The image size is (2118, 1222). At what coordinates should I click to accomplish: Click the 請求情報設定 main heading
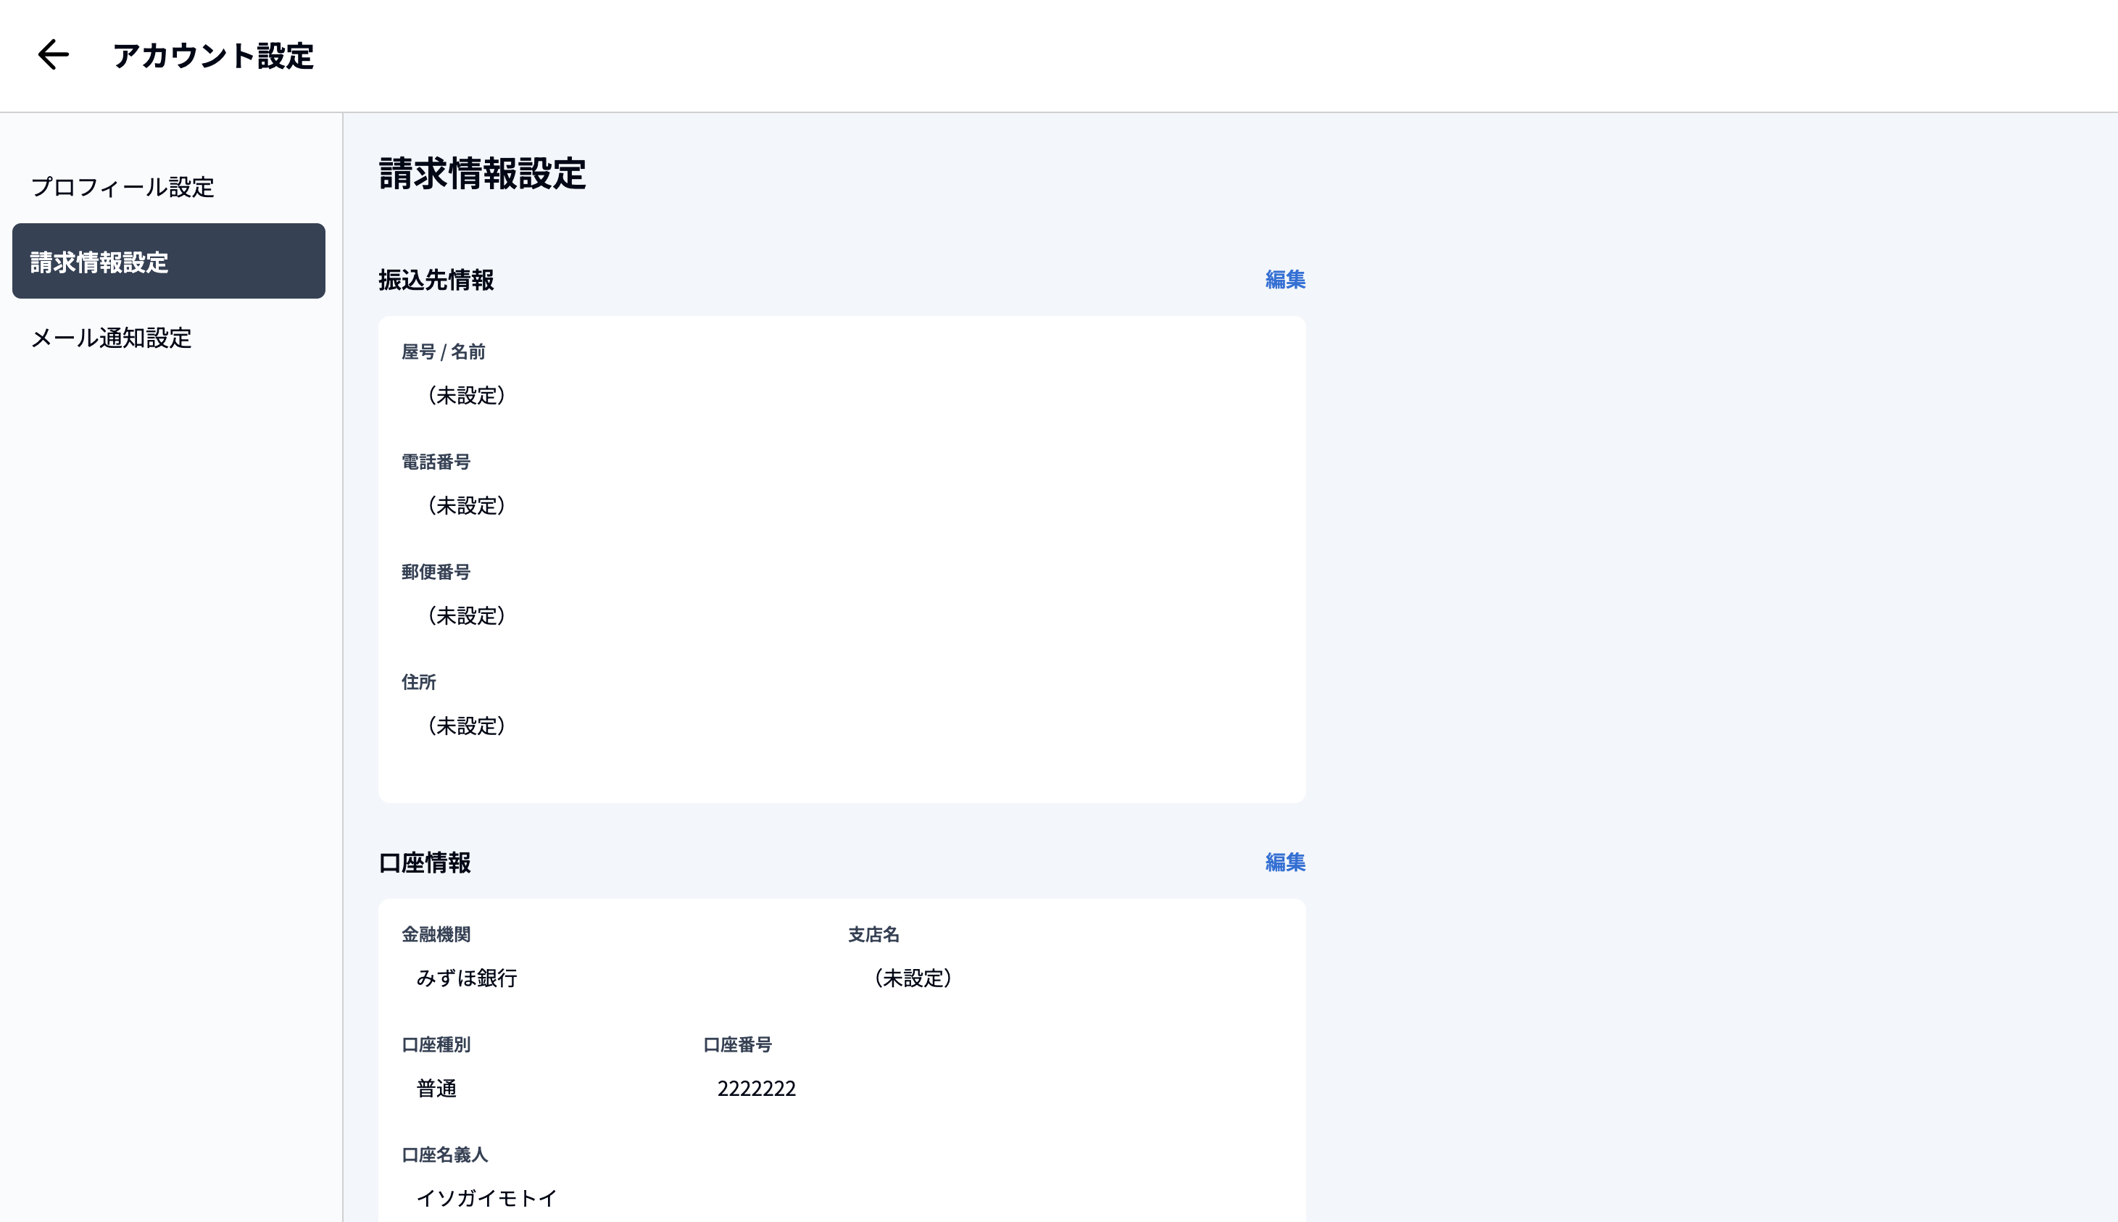(482, 174)
